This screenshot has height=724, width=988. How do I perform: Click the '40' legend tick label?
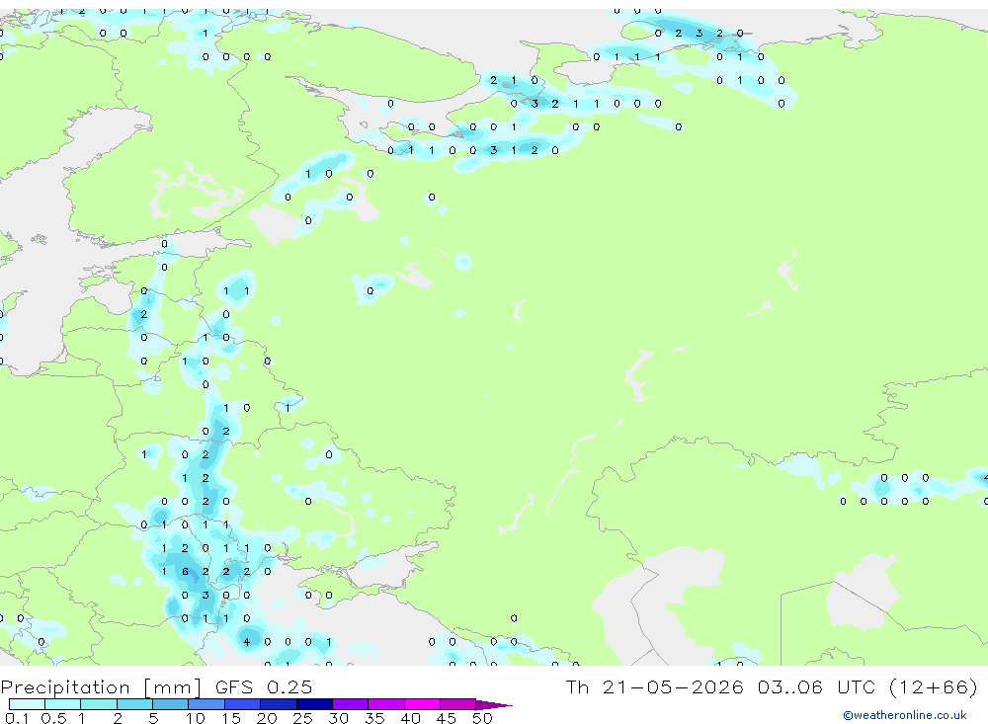411,718
